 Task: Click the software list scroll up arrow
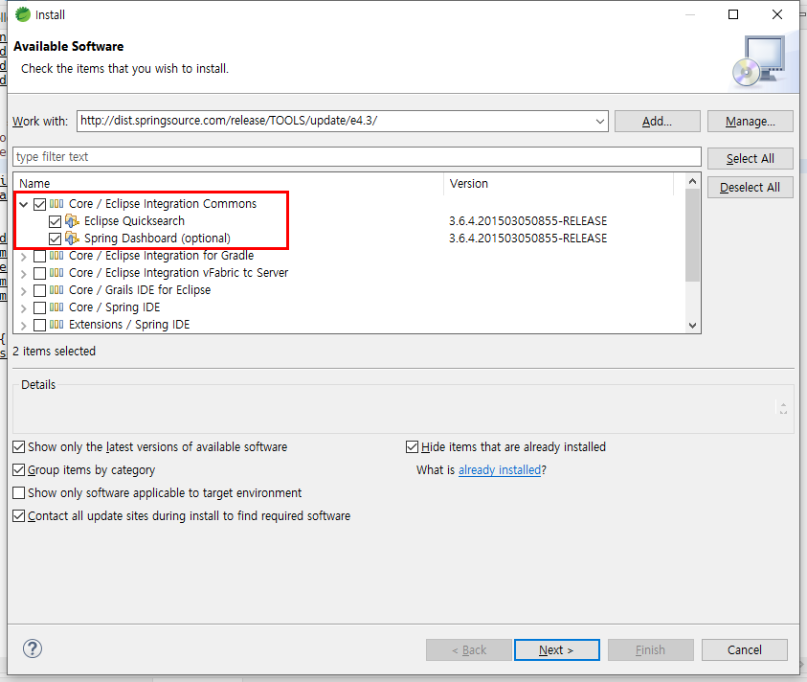click(693, 181)
